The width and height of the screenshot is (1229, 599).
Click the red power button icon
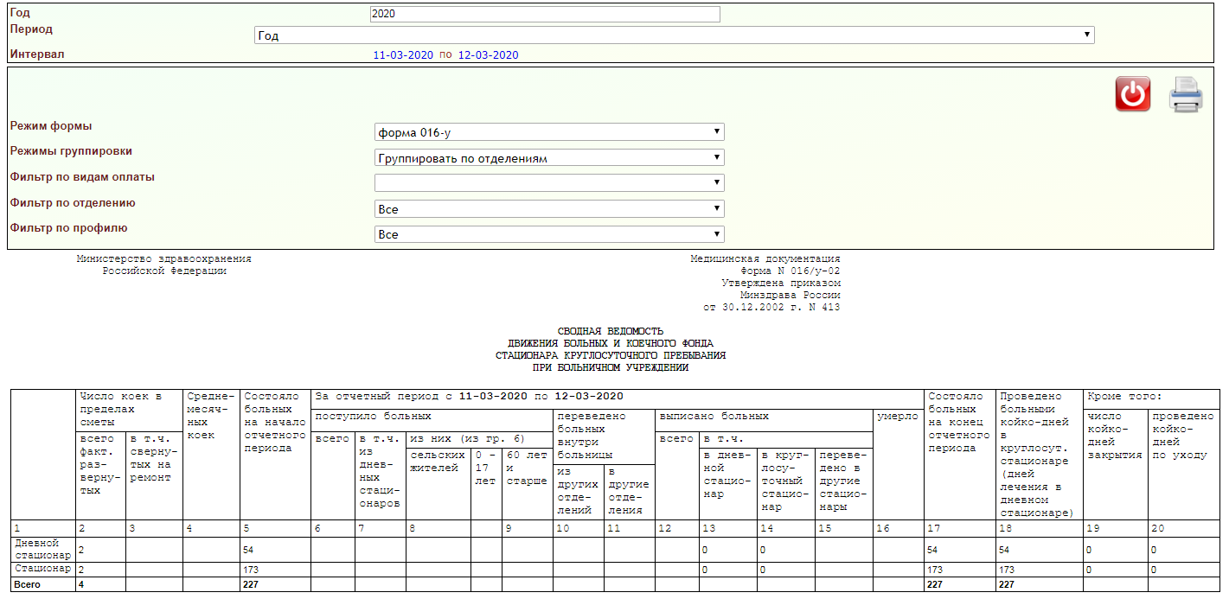pos(1132,94)
